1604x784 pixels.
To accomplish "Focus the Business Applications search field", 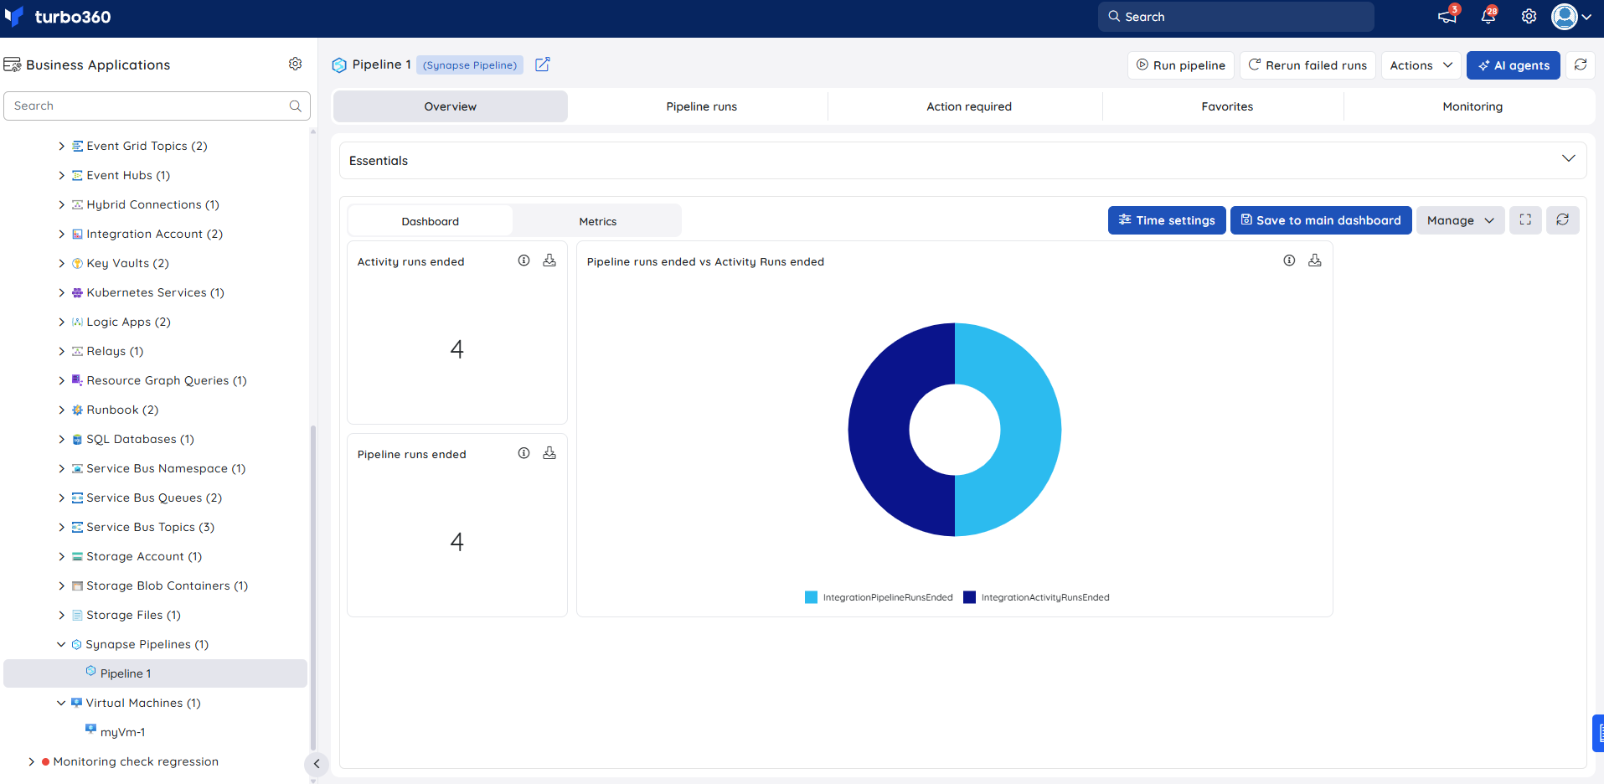I will [x=157, y=106].
